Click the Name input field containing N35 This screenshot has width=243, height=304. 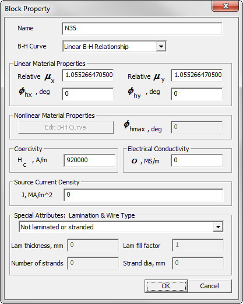(x=142, y=29)
